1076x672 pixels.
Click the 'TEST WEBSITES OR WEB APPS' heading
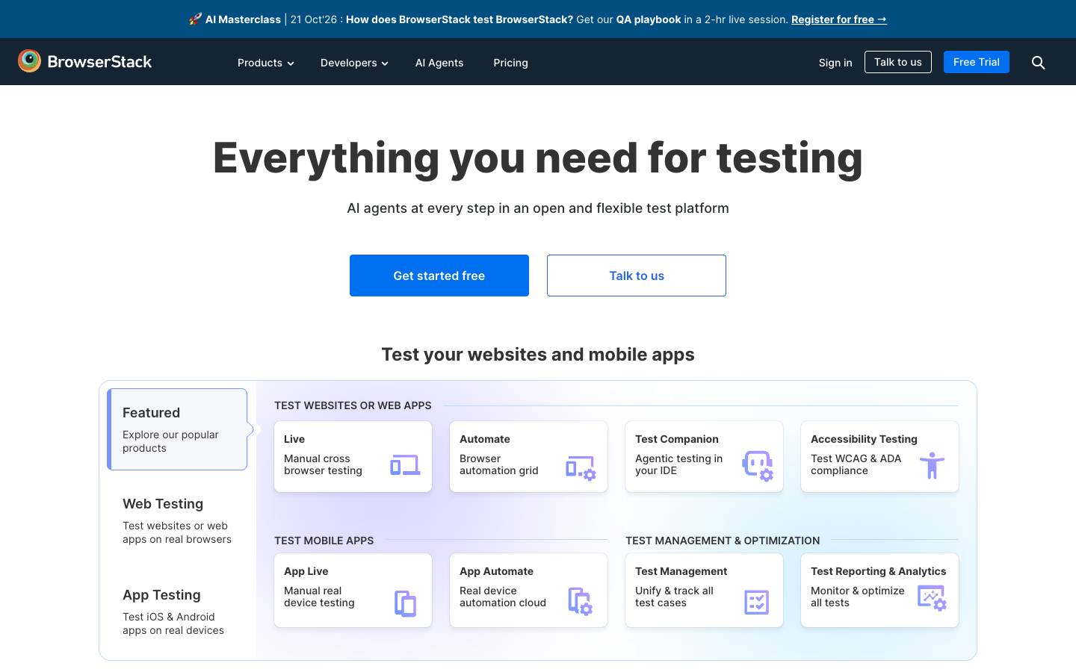click(x=353, y=405)
